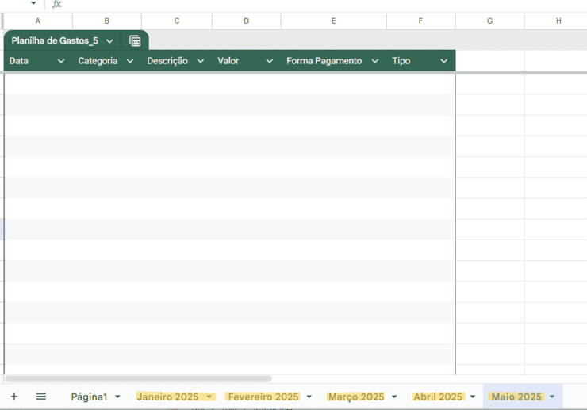Viewport: 587px width, 410px height.
Task: Open the Tipo column dropdown
Action: (x=443, y=61)
